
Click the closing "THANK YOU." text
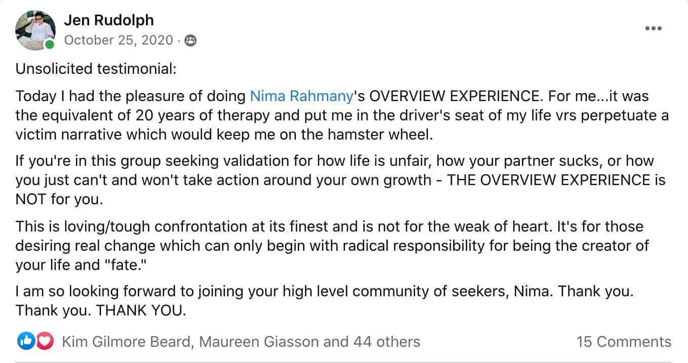141,310
